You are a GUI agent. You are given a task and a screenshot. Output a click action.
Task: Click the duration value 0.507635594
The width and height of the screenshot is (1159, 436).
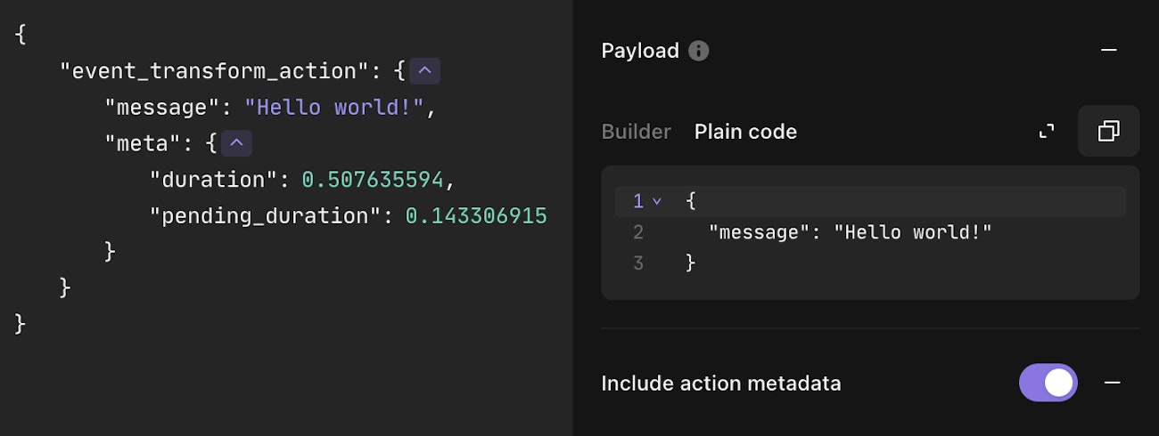pos(372,180)
